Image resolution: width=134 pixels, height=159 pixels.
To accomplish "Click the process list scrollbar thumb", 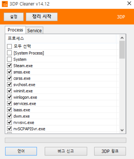I will (122, 50).
